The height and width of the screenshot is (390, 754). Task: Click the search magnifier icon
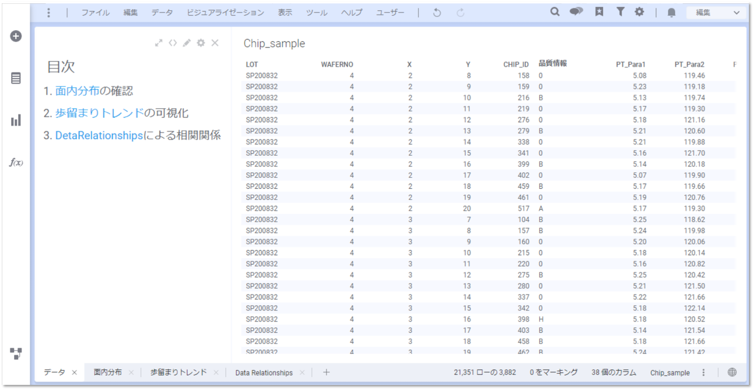pos(555,12)
